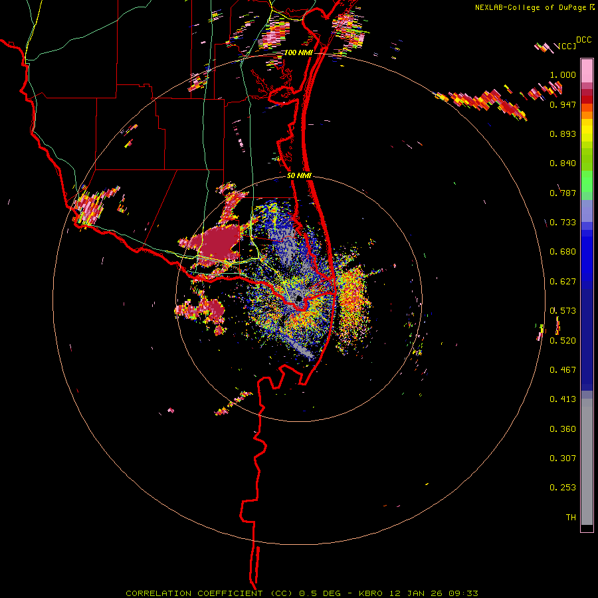Click the large solid crimson echo west of radar

click(219, 243)
